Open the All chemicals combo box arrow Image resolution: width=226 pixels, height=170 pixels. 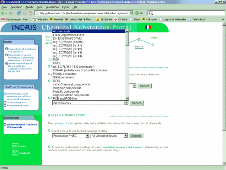point(126,103)
